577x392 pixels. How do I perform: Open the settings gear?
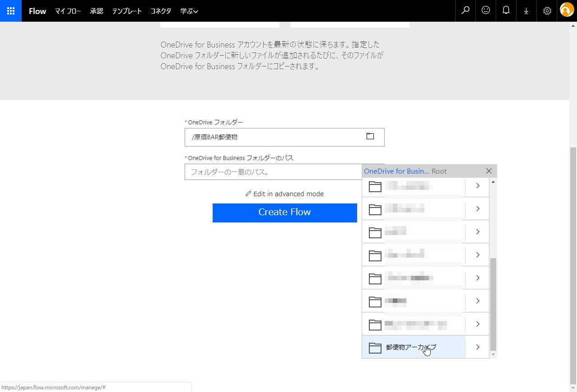coord(547,11)
